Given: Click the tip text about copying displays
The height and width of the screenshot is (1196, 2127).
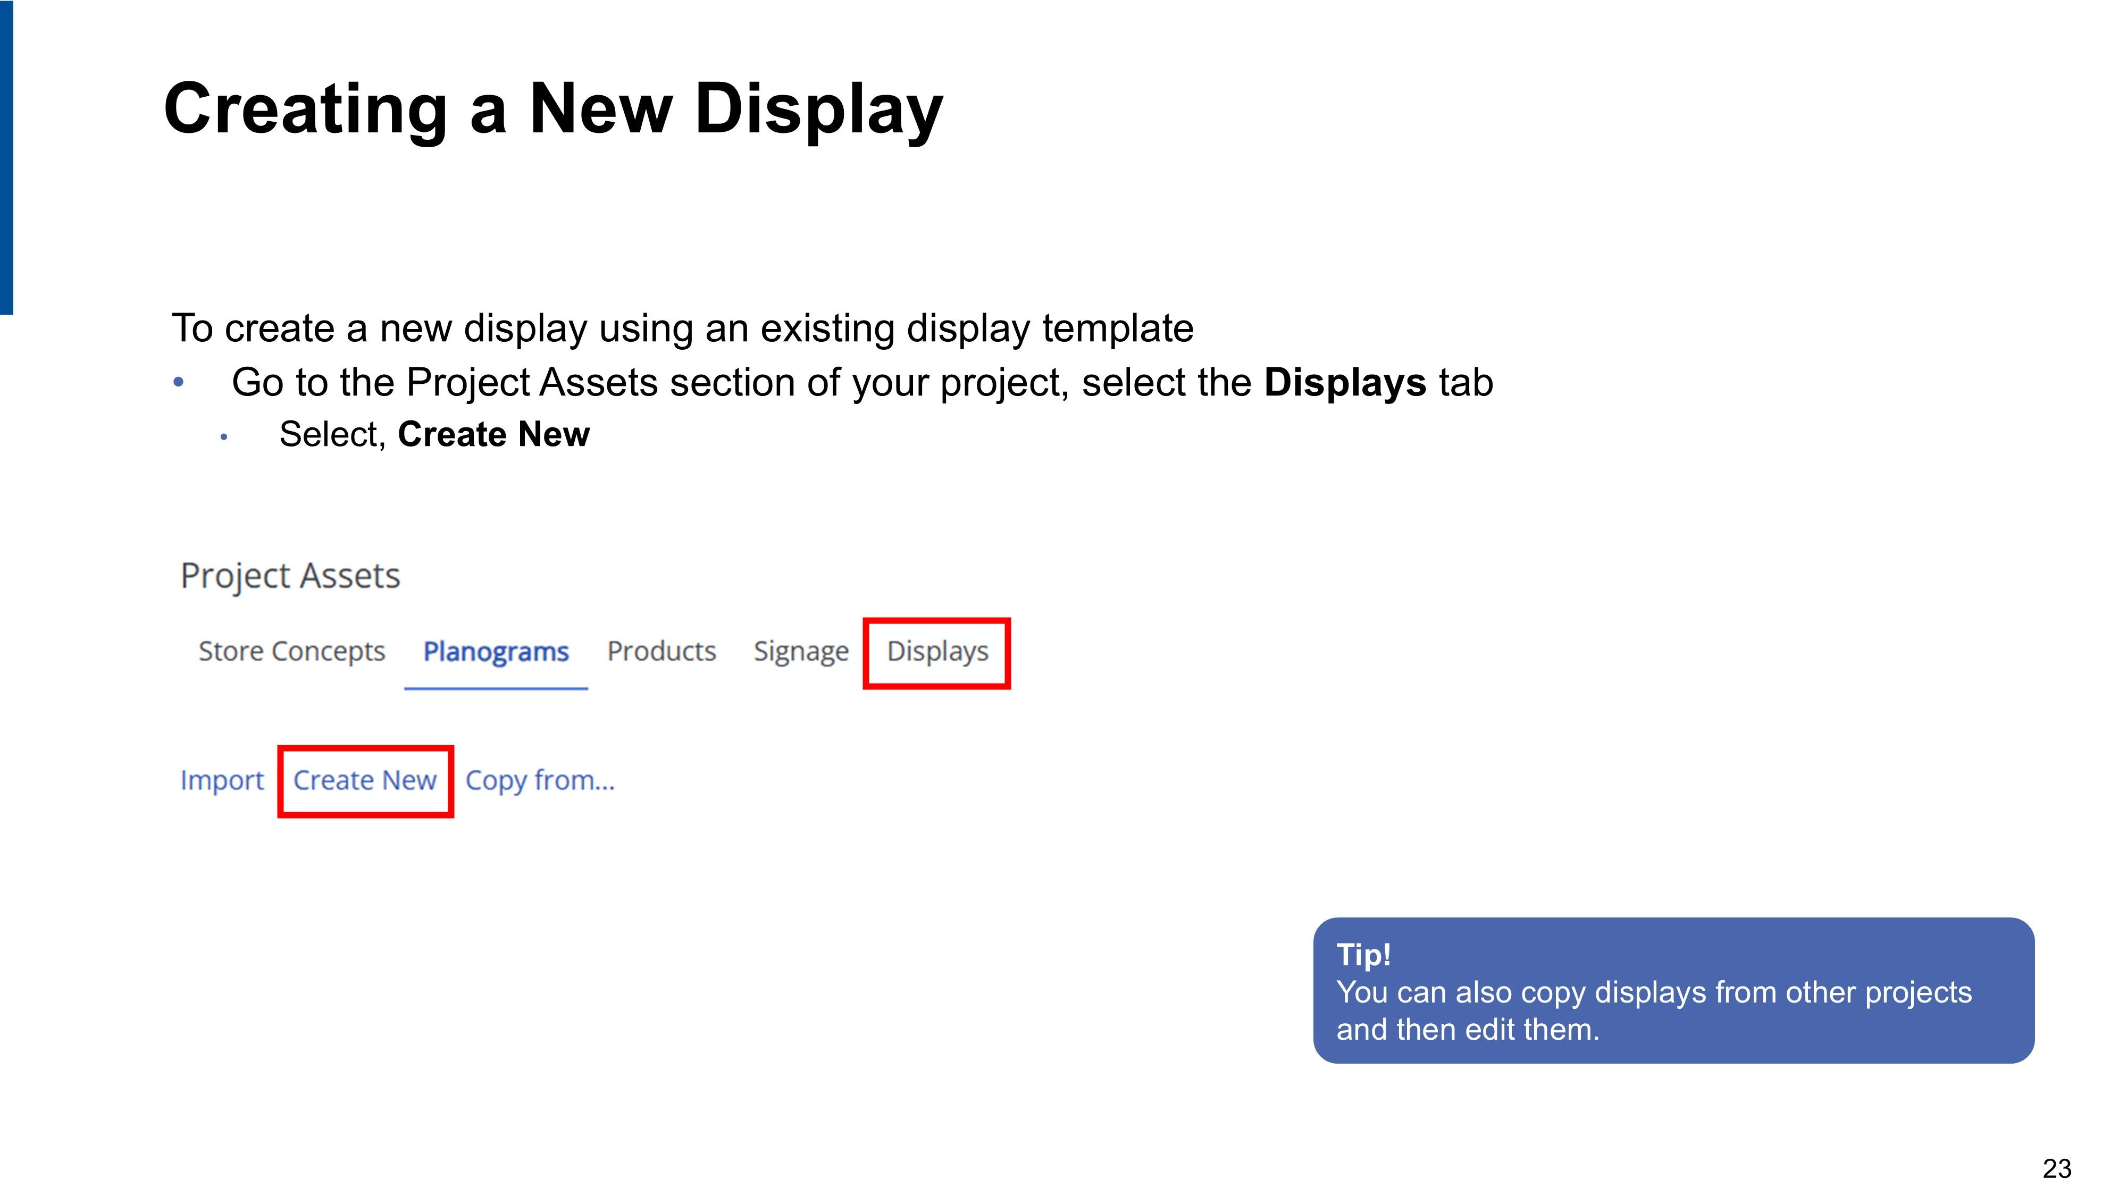Looking at the screenshot, I should tap(1653, 1011).
